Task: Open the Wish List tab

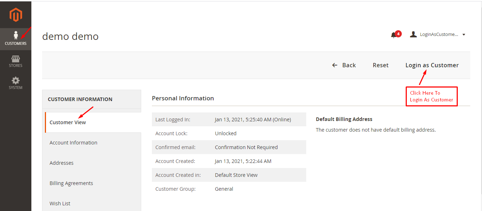Action: tap(60, 204)
